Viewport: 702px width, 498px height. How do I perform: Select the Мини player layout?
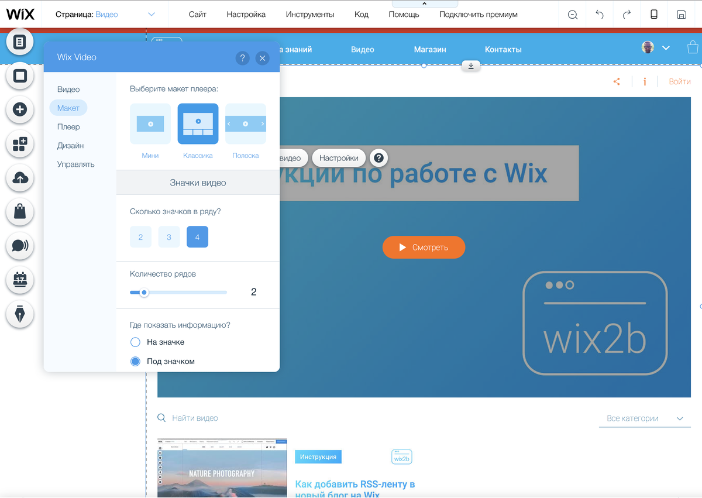(150, 124)
